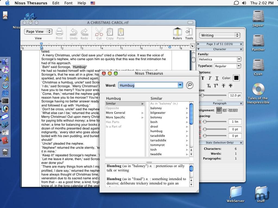Open Terminal from the Dock
This screenshot has width=278, height=208.
[x=5, y=101]
